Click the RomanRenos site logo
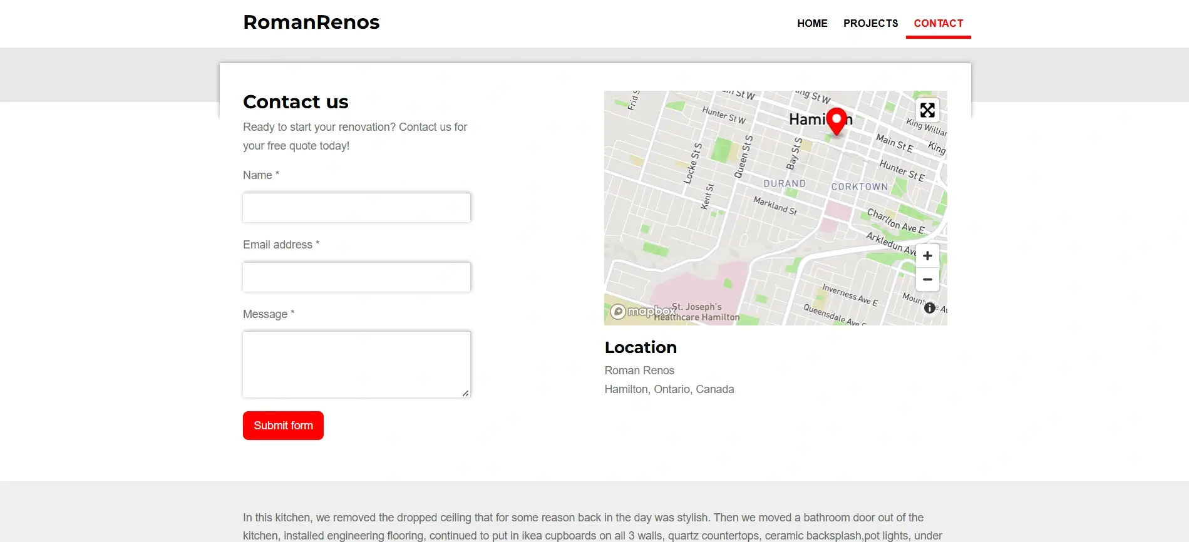This screenshot has height=542, width=1189. tap(311, 23)
